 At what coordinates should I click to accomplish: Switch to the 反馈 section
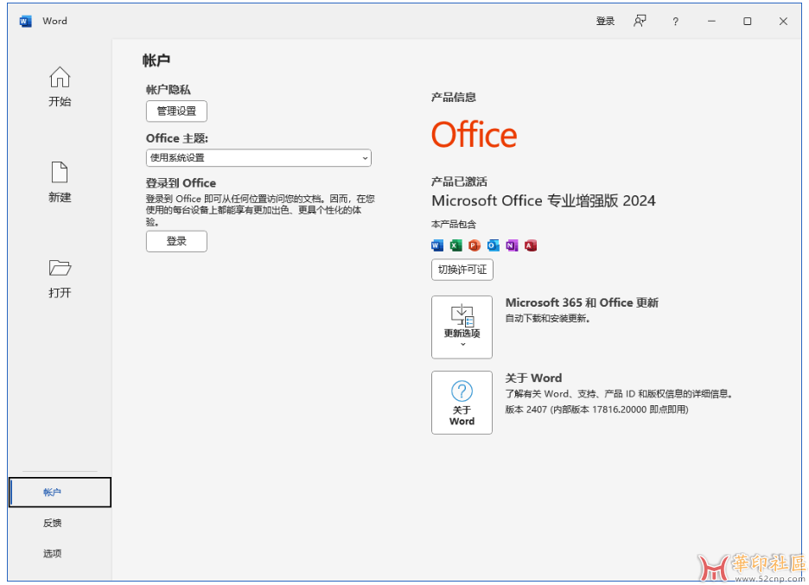tap(52, 523)
